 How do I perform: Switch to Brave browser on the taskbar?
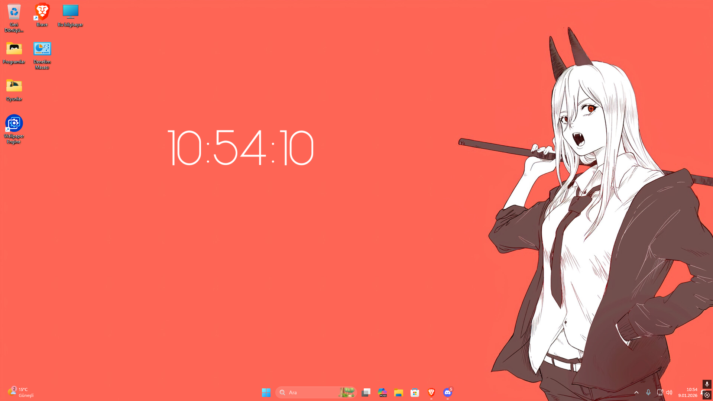[431, 392]
